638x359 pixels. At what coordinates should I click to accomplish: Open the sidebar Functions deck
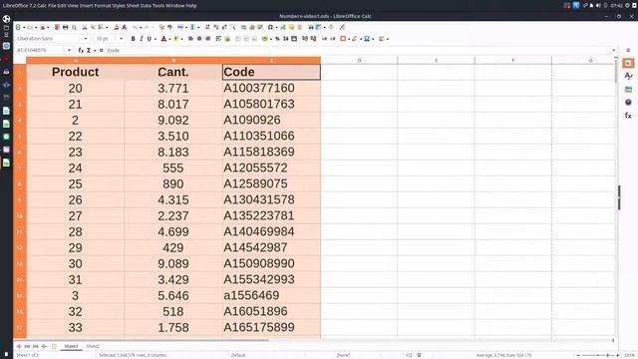tap(628, 116)
